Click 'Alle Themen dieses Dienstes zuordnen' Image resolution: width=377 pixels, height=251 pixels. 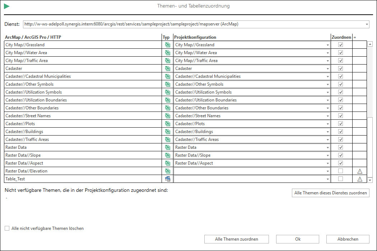tap(330, 193)
